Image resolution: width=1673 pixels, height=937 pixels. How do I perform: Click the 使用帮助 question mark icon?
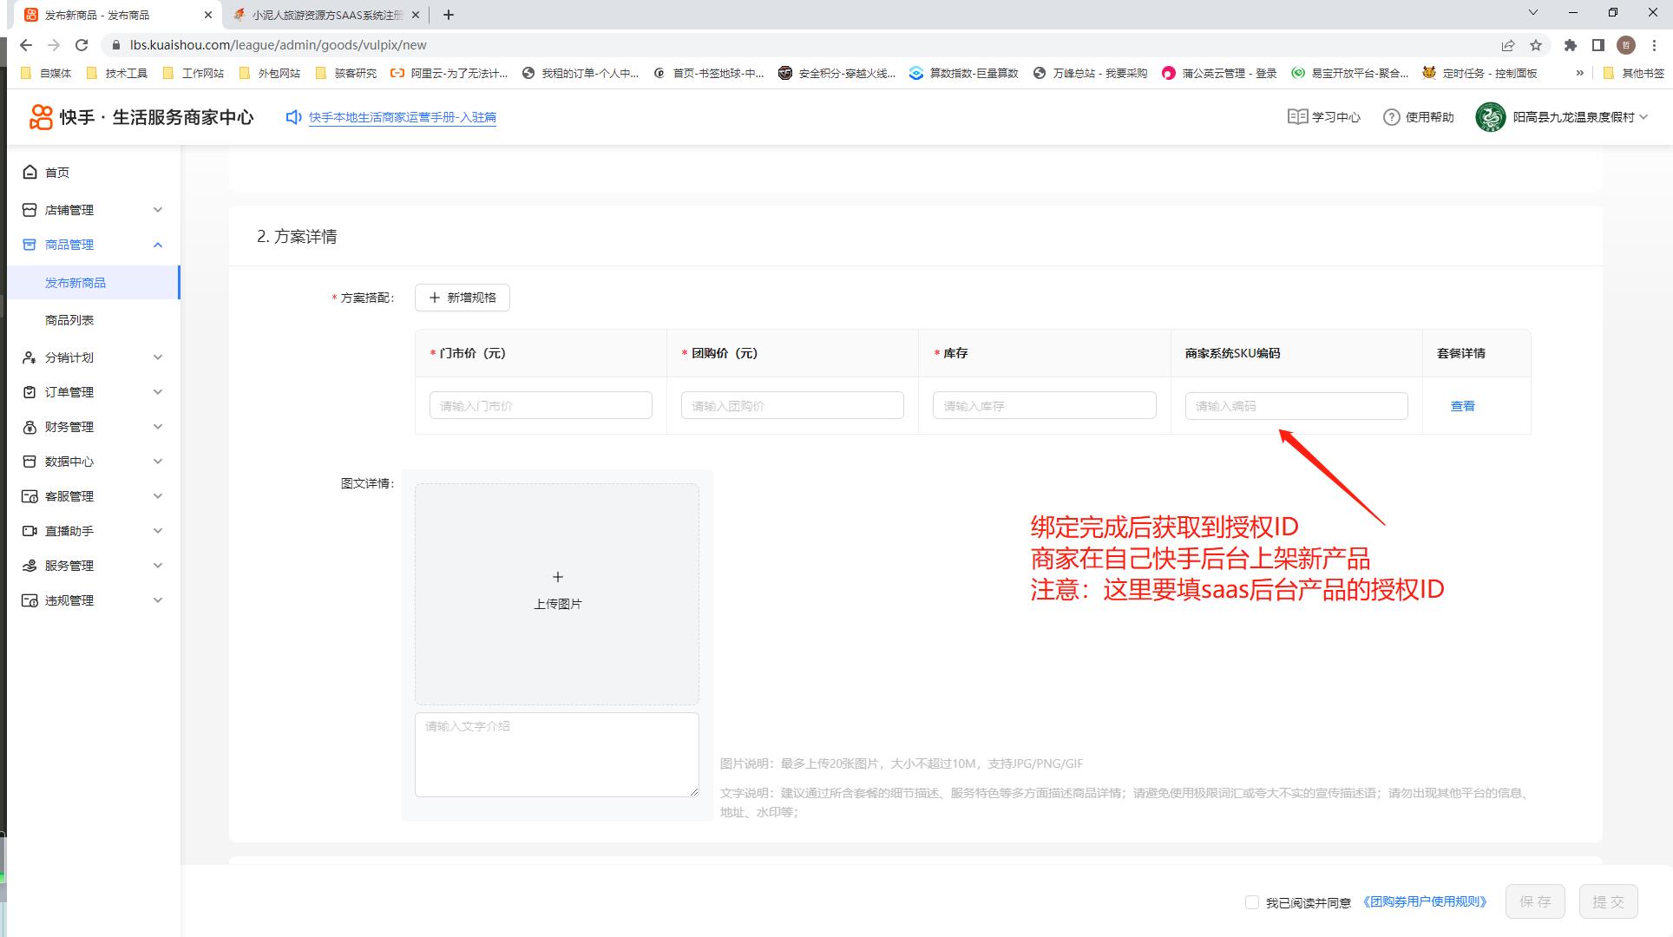pos(1391,117)
